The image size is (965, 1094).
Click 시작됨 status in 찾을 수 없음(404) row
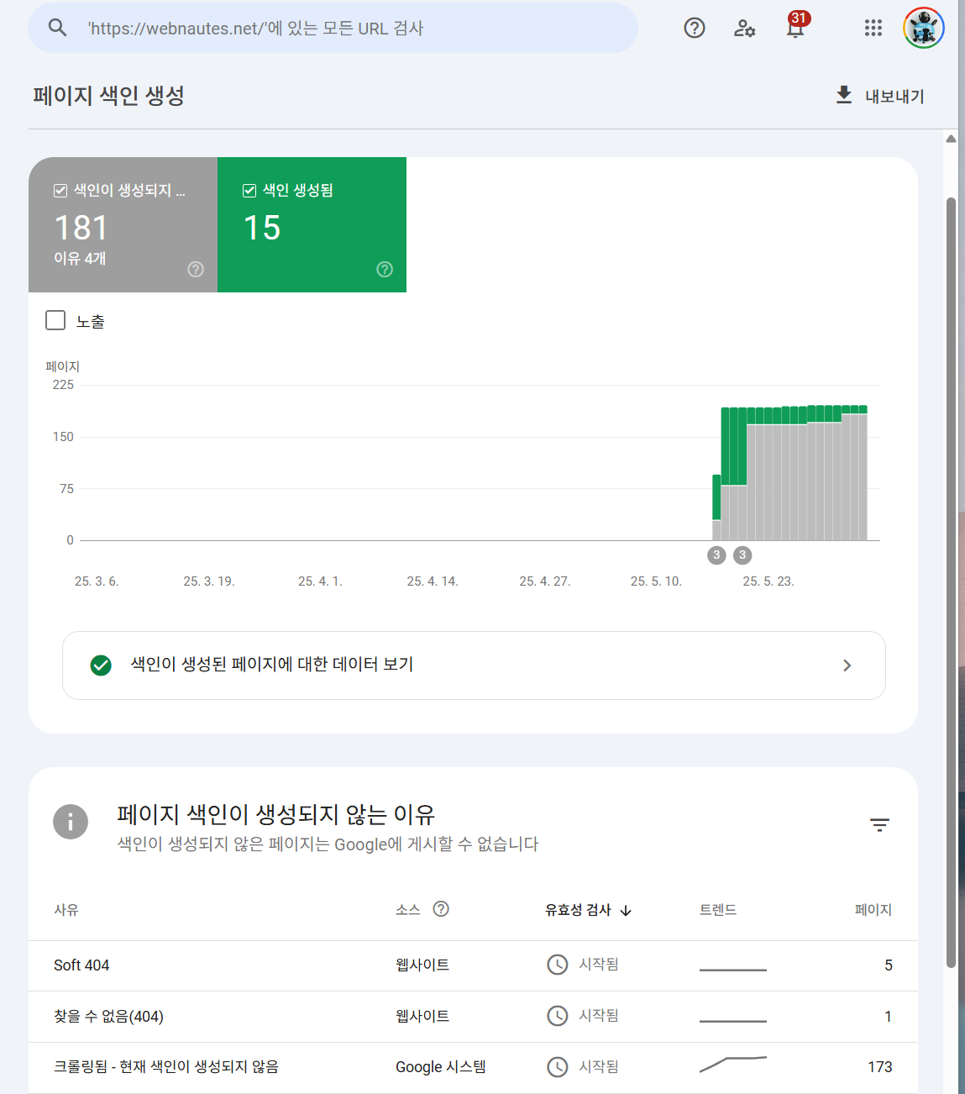(599, 1016)
